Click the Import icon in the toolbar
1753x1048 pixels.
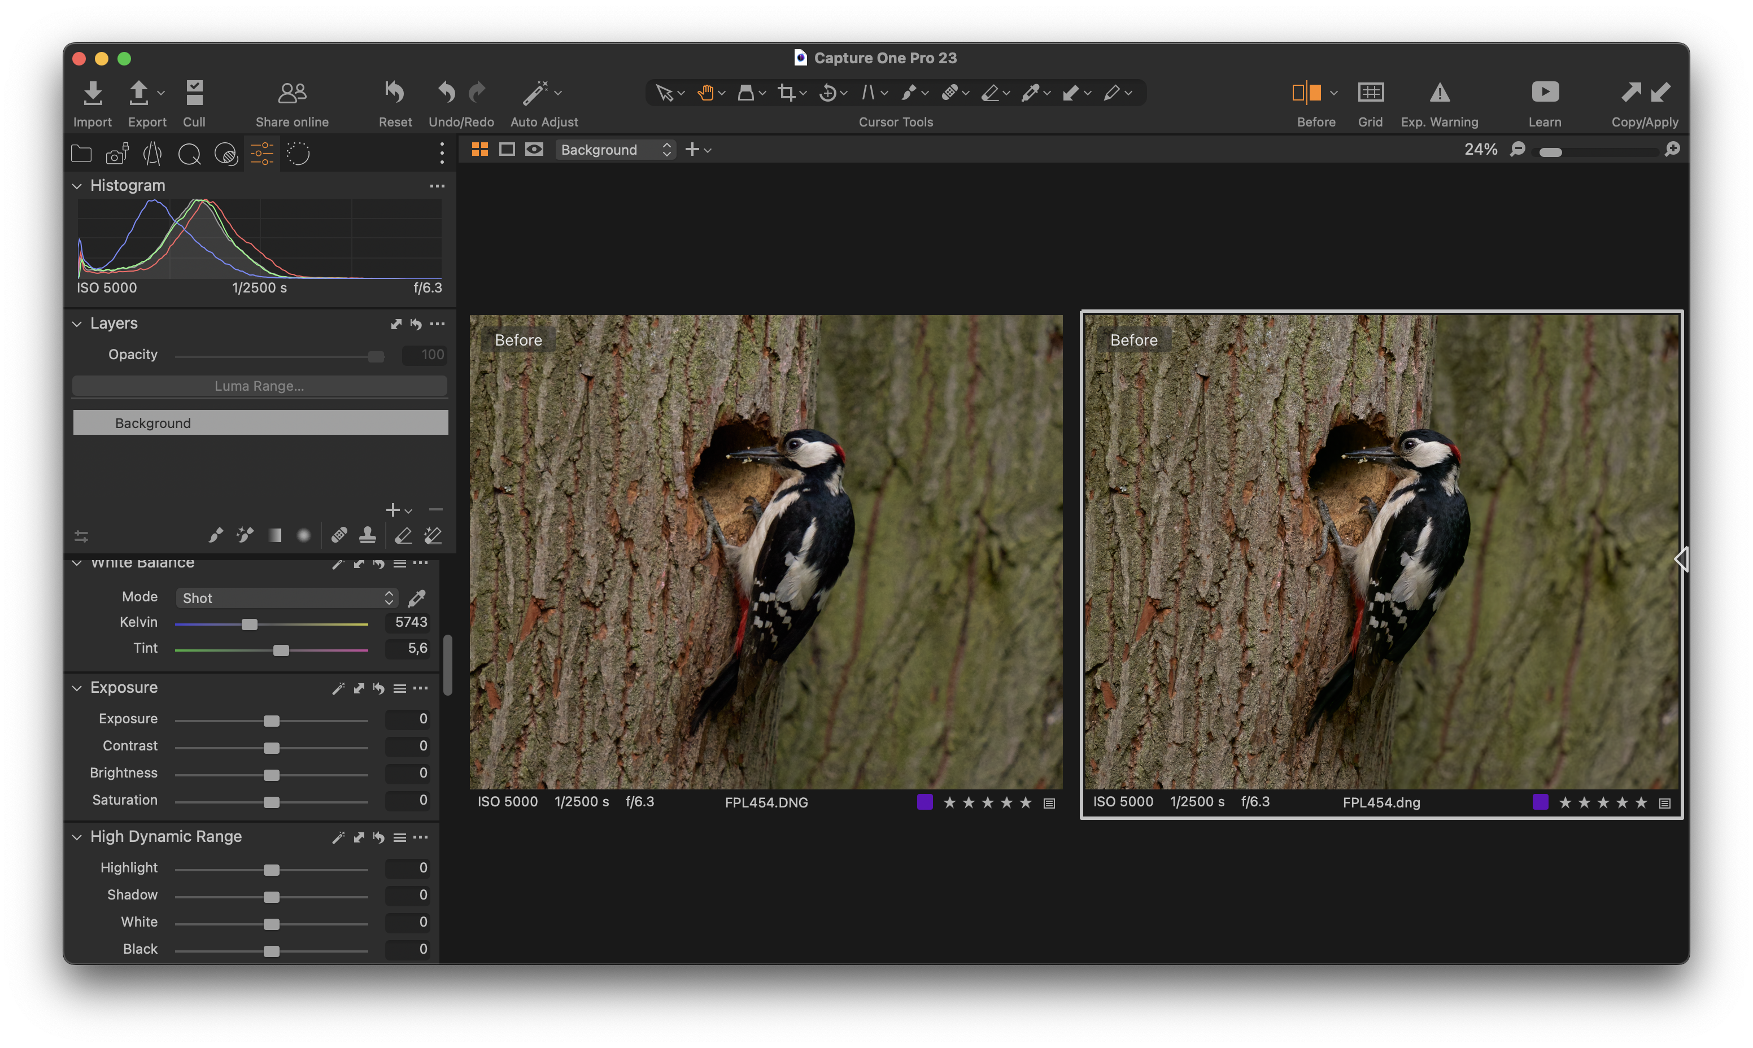93,93
